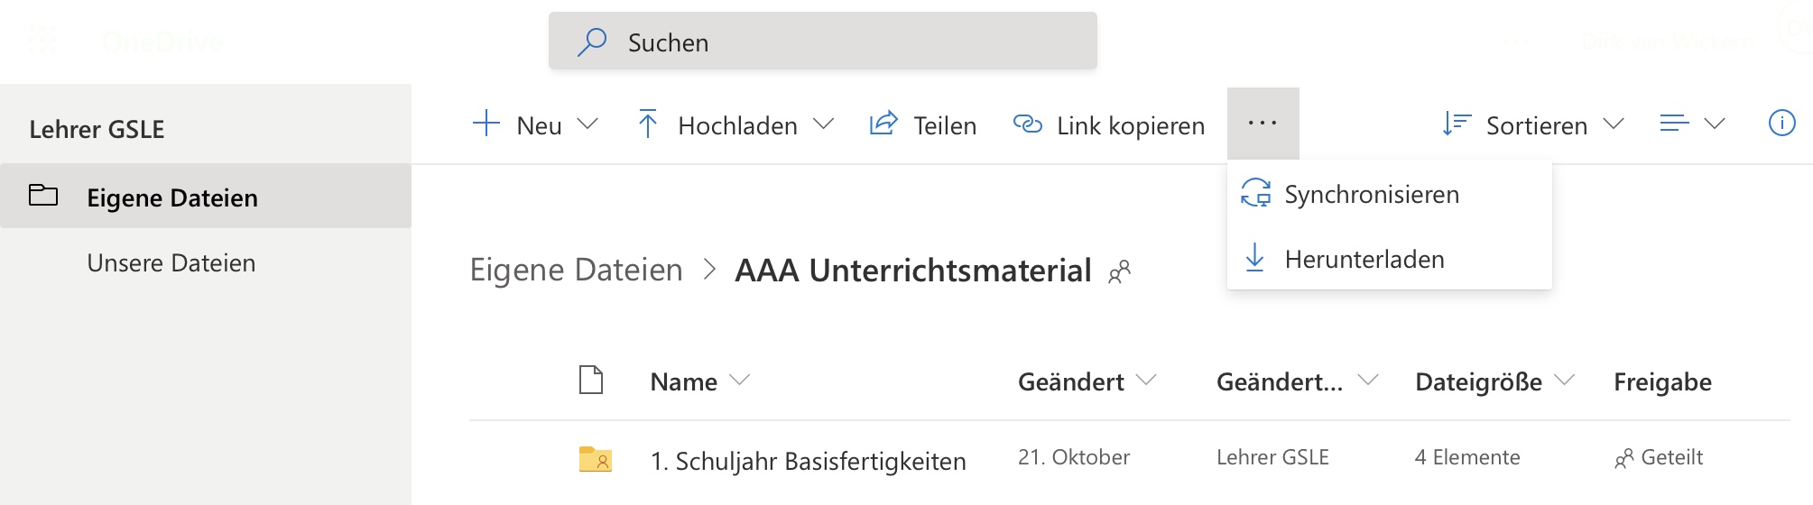Image resolution: width=1813 pixels, height=505 pixels.
Task: Expand the Neu dropdown
Action: tap(587, 124)
